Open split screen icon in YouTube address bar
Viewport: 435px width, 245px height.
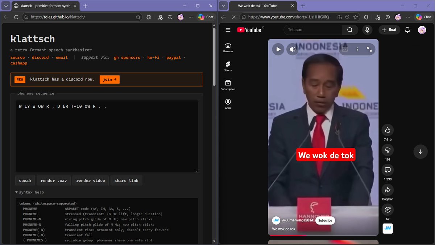click(339, 17)
